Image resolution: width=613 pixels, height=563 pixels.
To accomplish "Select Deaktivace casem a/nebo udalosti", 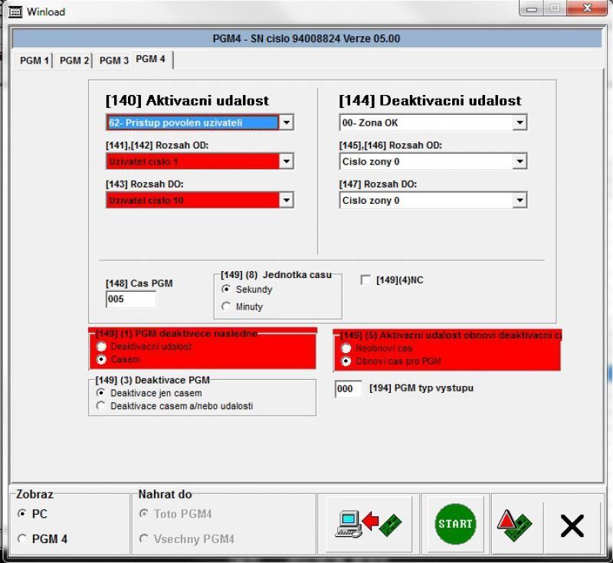I will tap(101, 406).
